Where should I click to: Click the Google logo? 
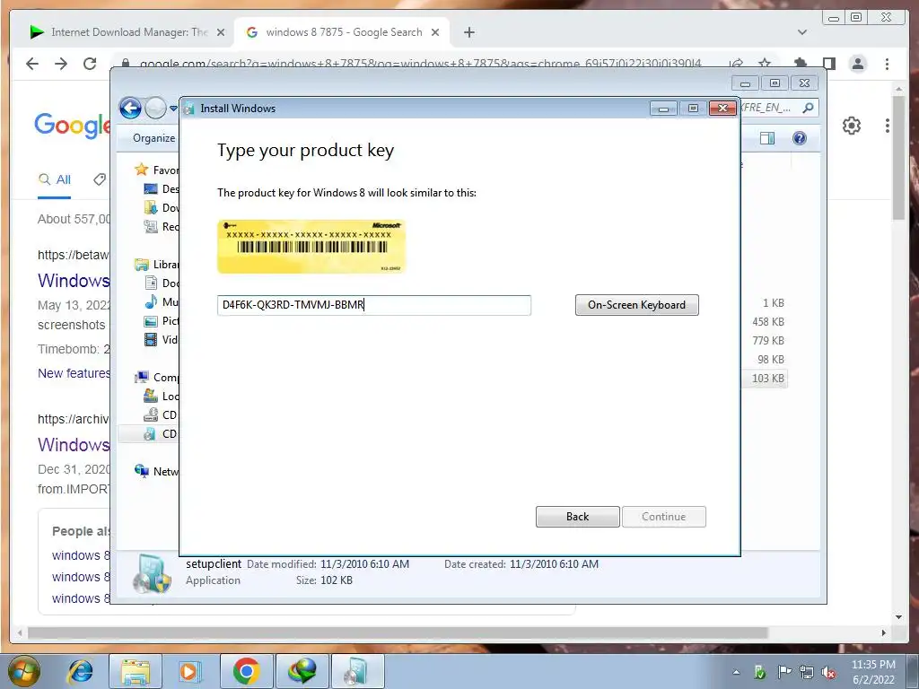[x=72, y=125]
